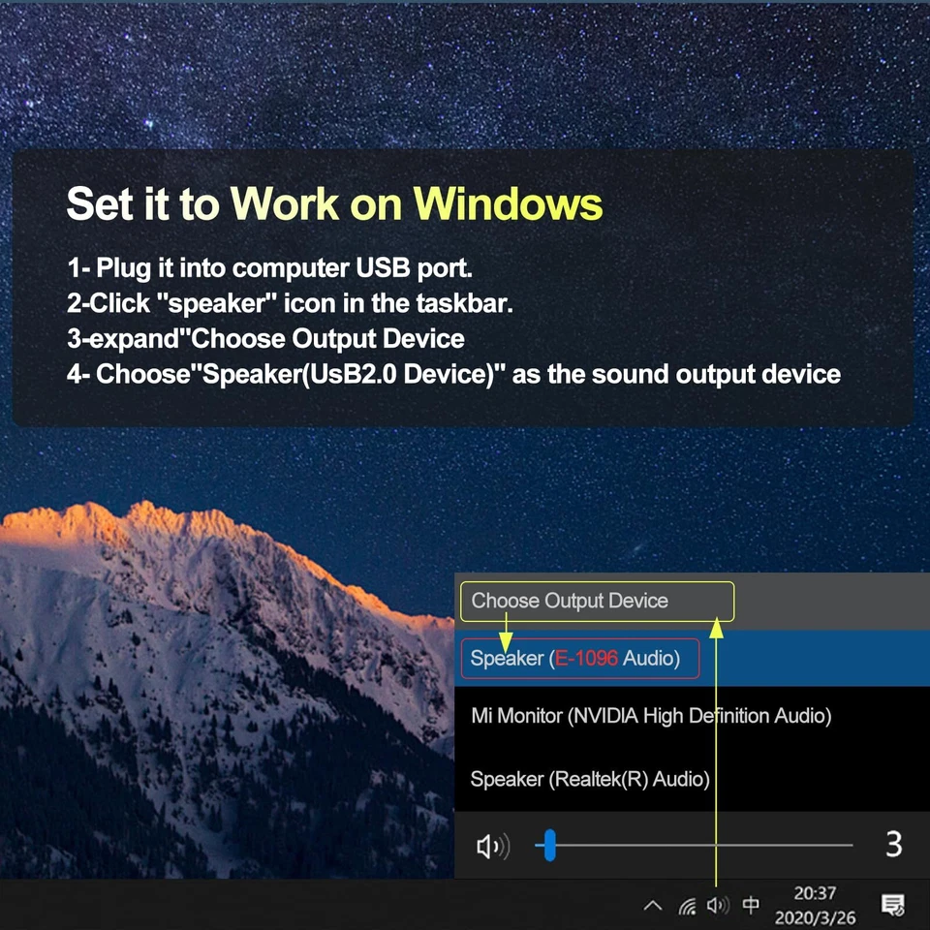This screenshot has height=930, width=930.
Task: Open the Wi-Fi network tray icon
Action: coord(687,907)
